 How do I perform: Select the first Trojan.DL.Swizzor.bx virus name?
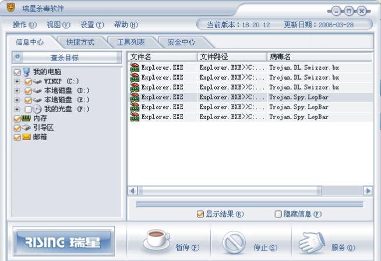pyautogui.click(x=304, y=67)
